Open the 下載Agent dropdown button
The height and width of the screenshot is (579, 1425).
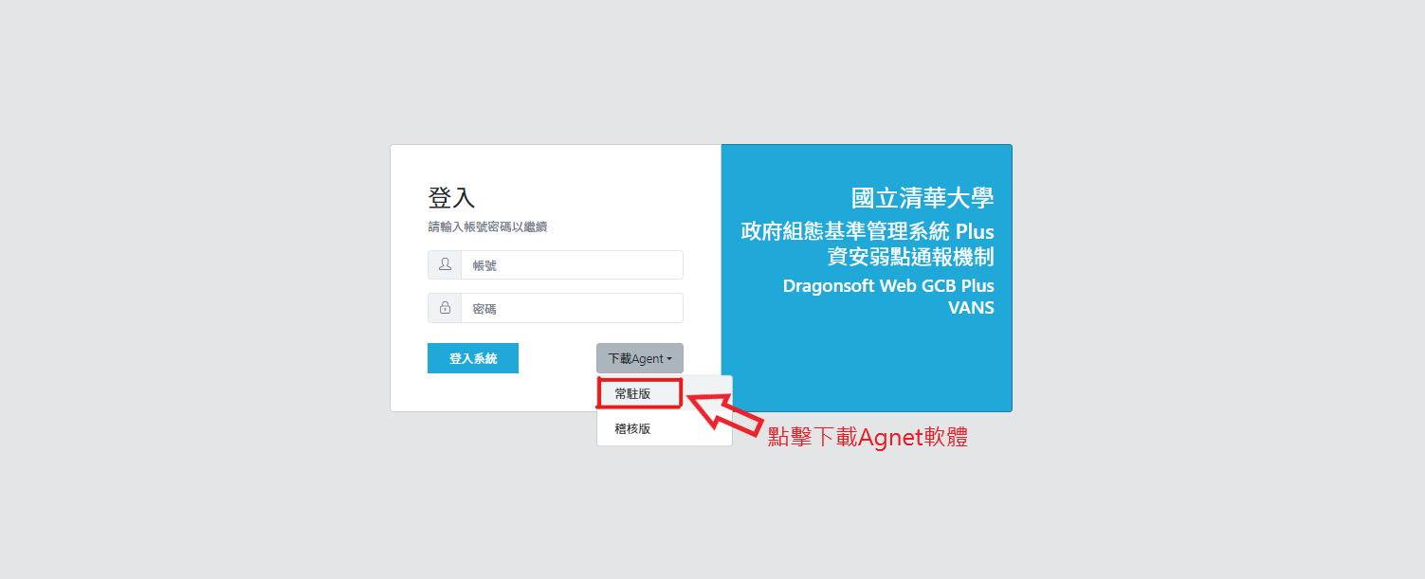pyautogui.click(x=640, y=358)
